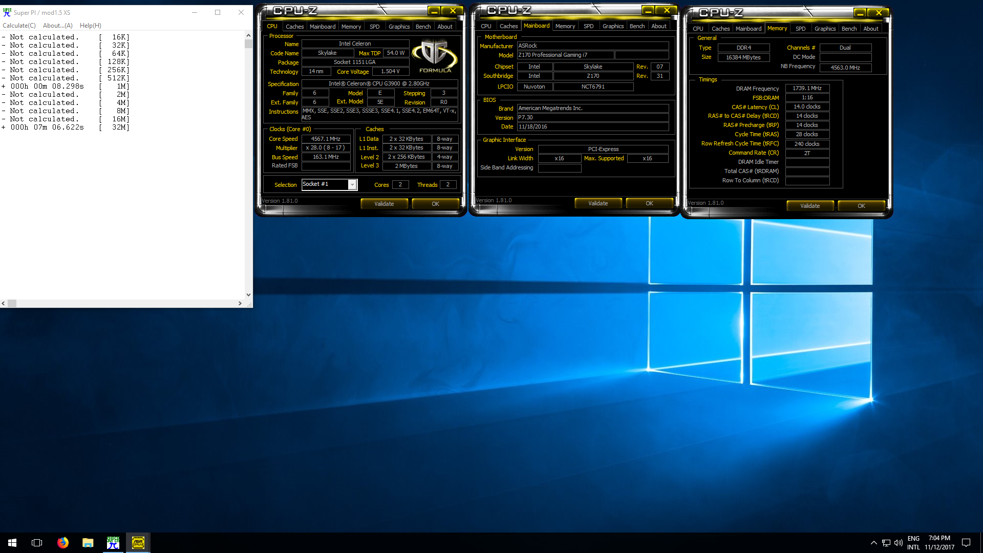Minimize the Mainboard CPU-Z window
This screenshot has height=553, width=983.
point(648,10)
